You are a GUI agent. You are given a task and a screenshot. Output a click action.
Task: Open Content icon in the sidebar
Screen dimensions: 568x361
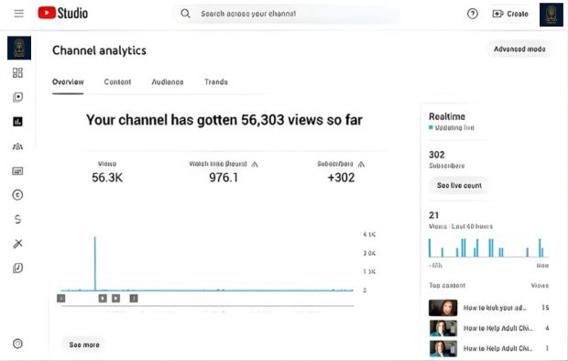(17, 97)
